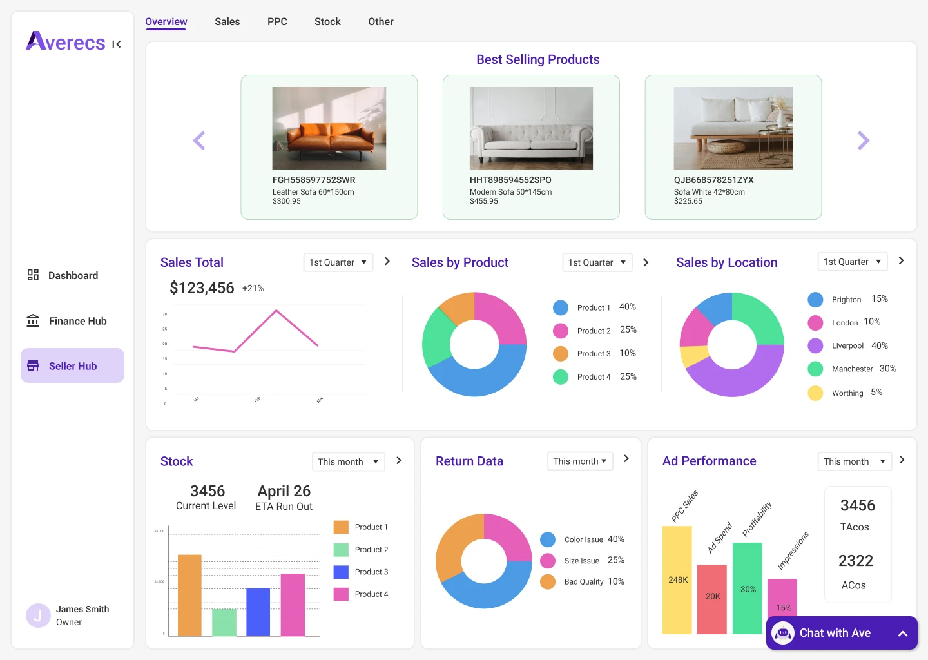Switch to the PPC tab
Image resolution: width=928 pixels, height=660 pixels.
277,22
